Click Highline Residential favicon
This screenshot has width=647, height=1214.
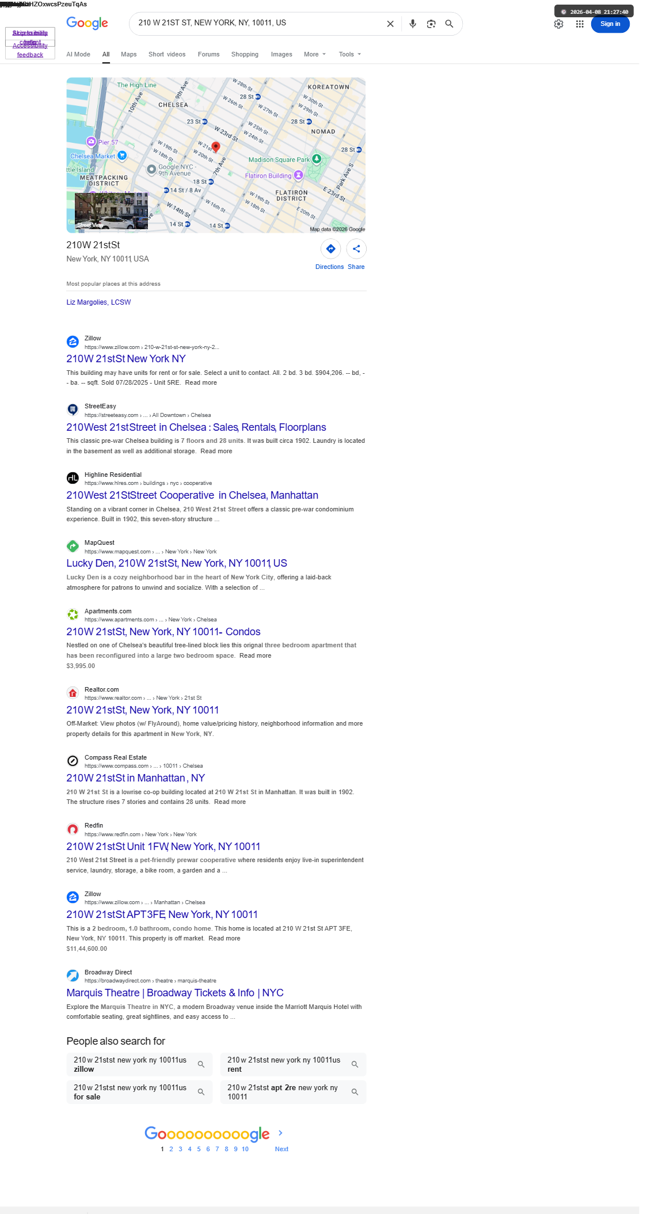73,478
